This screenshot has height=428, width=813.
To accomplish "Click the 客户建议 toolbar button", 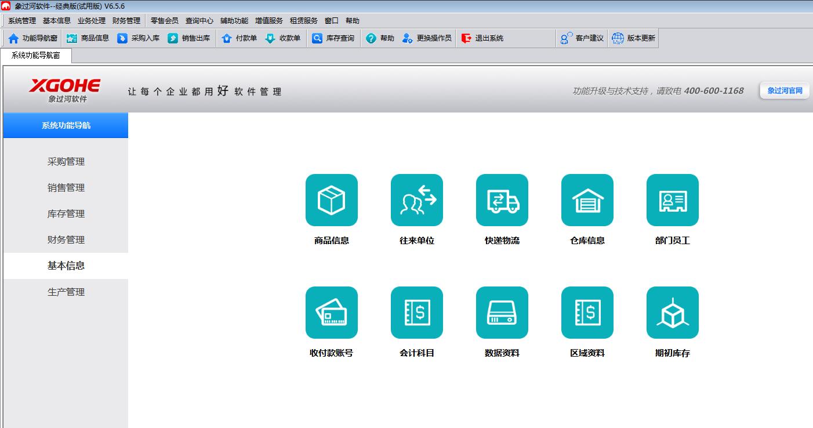I will (582, 38).
